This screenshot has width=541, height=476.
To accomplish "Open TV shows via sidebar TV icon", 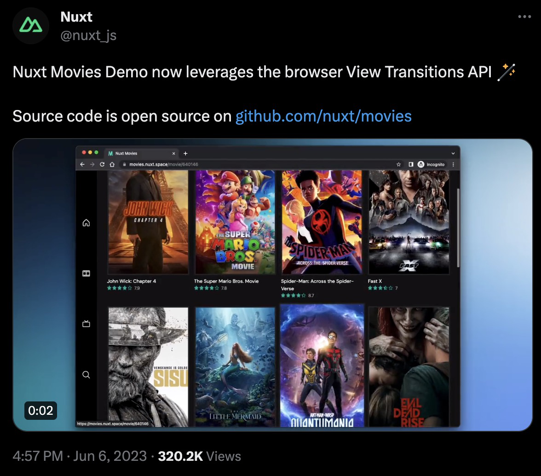I will coord(86,324).
